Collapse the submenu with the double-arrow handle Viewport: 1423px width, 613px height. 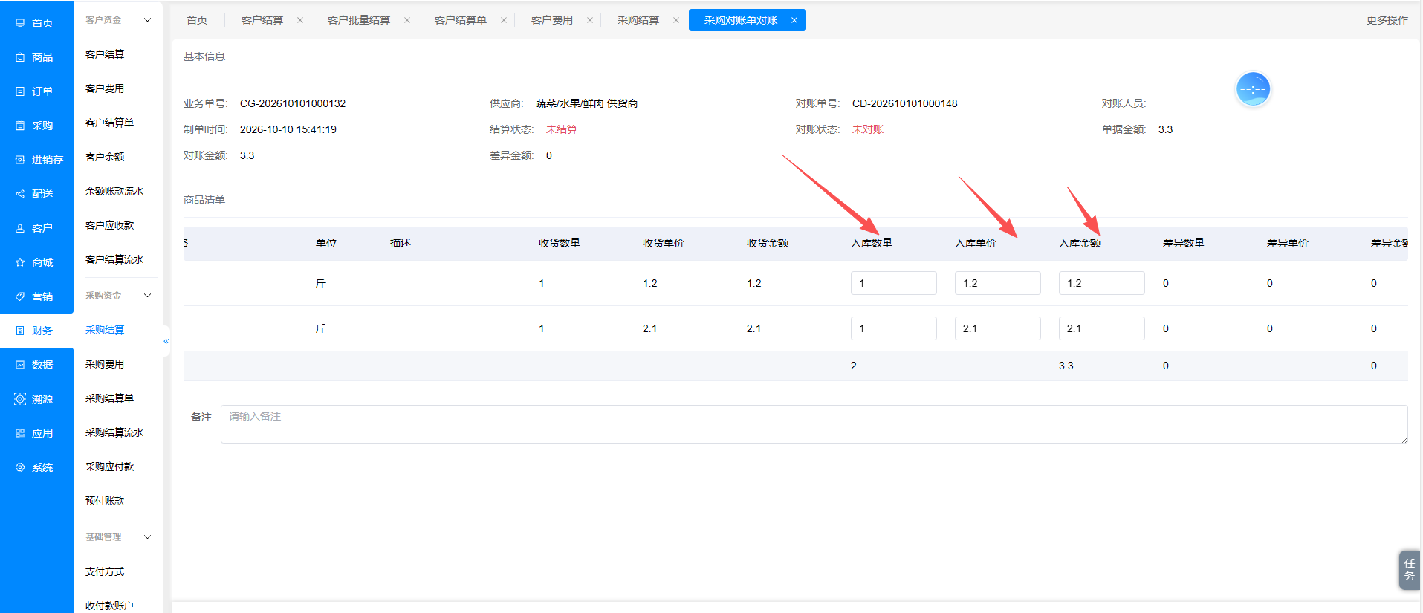click(x=166, y=341)
